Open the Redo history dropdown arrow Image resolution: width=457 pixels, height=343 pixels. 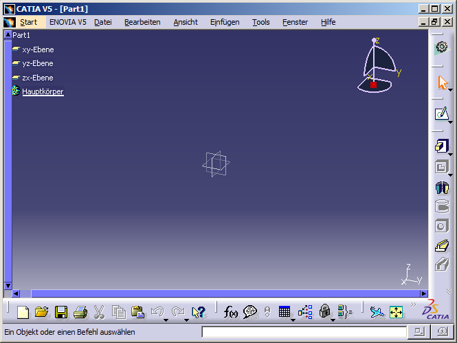(186, 320)
